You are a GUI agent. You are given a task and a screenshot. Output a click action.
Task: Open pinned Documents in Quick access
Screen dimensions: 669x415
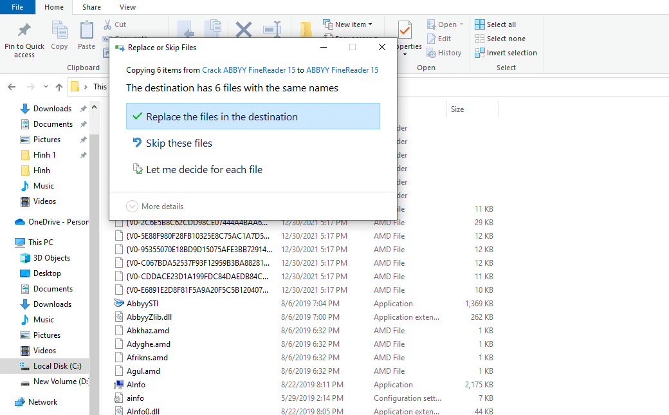53,124
